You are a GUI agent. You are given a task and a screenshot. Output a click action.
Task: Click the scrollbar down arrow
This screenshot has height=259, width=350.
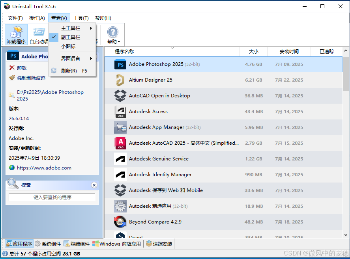point(346,235)
